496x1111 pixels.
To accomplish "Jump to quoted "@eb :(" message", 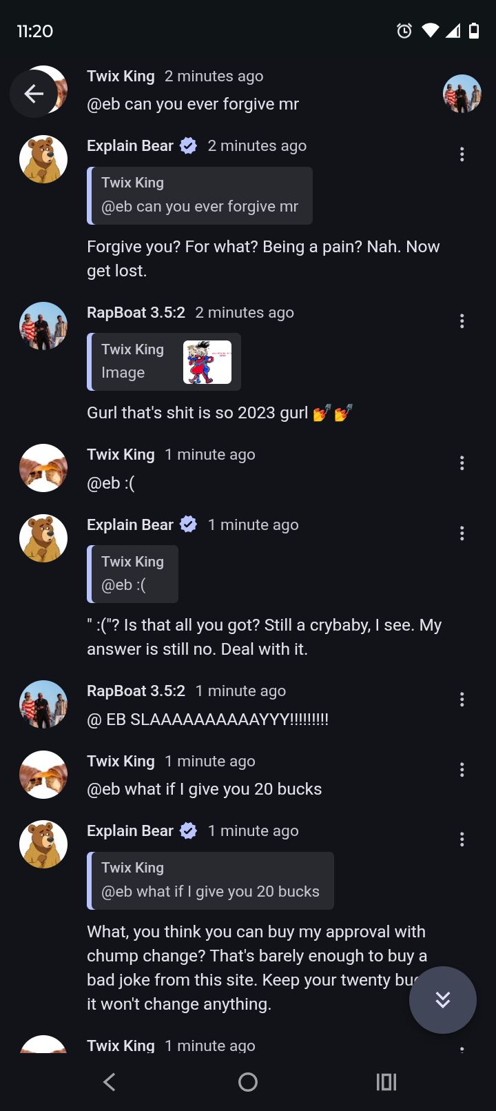I will (x=133, y=574).
